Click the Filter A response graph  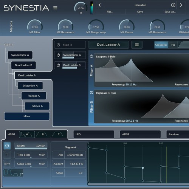pos(142,70)
